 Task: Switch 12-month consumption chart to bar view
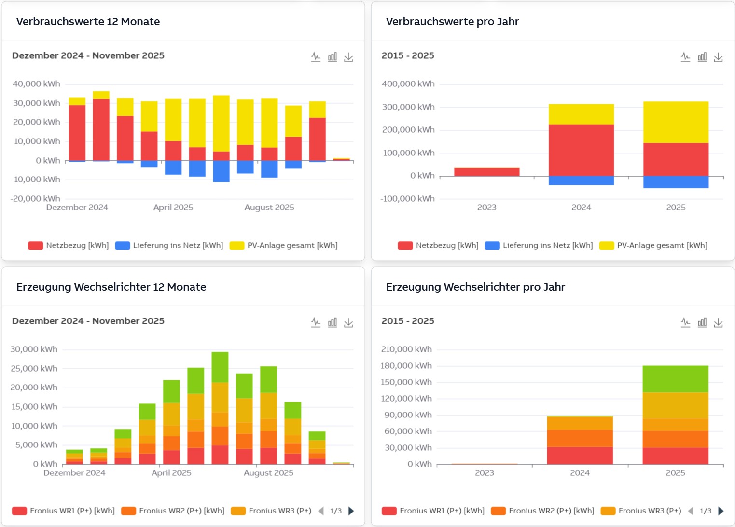click(333, 57)
